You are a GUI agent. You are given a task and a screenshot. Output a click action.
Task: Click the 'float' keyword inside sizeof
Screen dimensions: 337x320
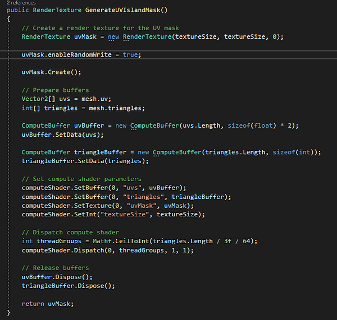click(263, 126)
